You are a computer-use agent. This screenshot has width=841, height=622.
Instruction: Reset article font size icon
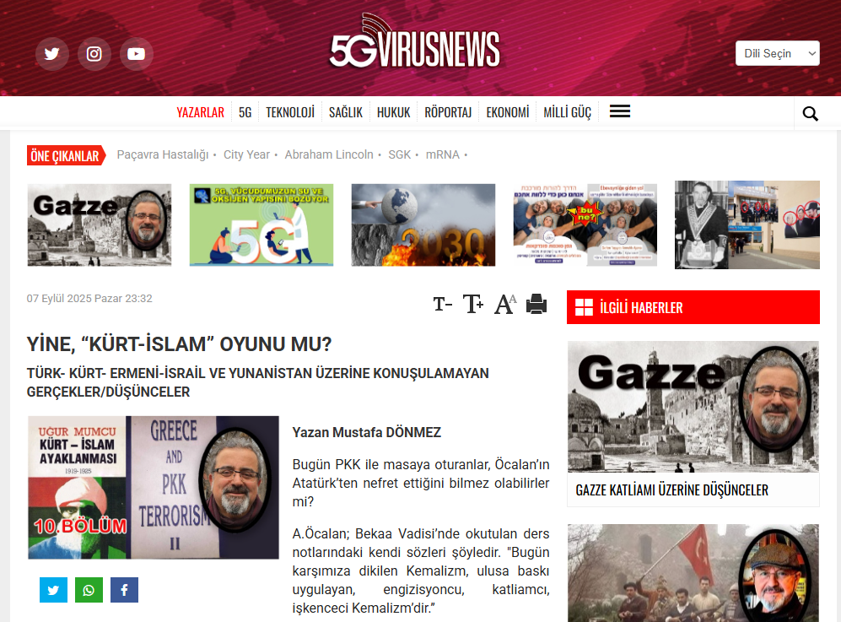pos(504,305)
